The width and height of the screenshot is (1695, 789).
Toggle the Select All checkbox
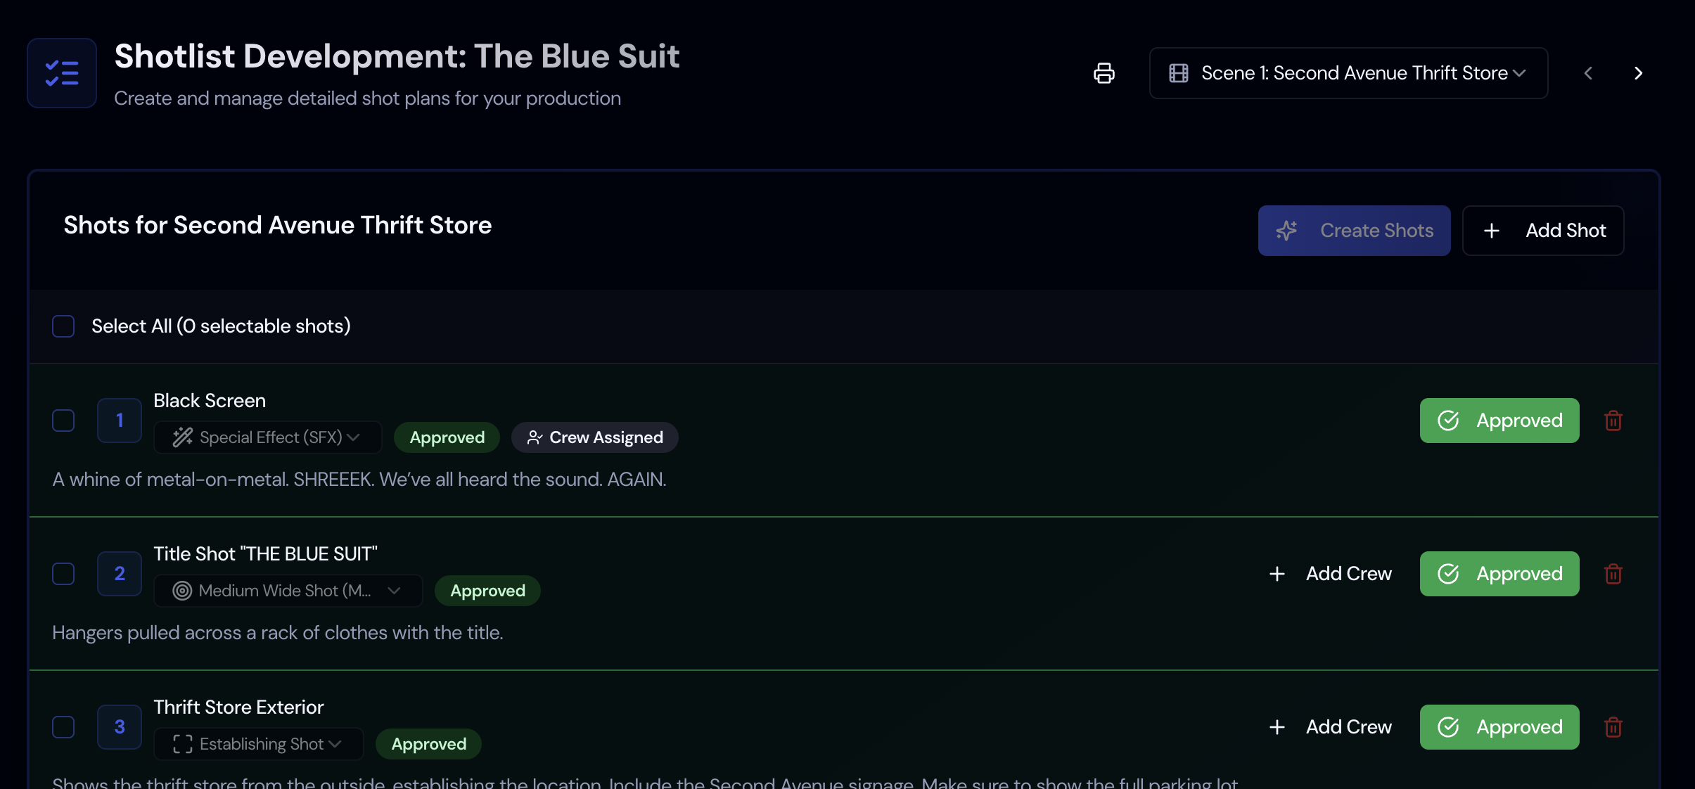pos(63,326)
